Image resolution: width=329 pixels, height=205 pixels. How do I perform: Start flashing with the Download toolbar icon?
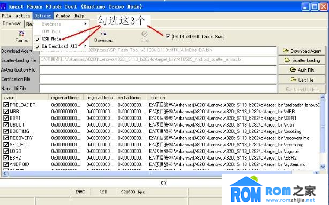click(103, 37)
